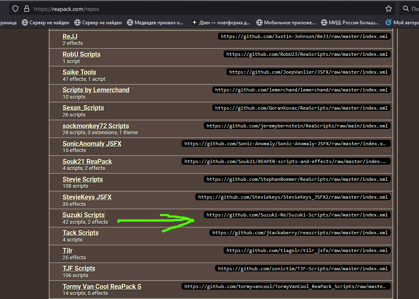Click the search magnifier icon
The width and height of the screenshot is (419, 299).
[x=406, y=9]
